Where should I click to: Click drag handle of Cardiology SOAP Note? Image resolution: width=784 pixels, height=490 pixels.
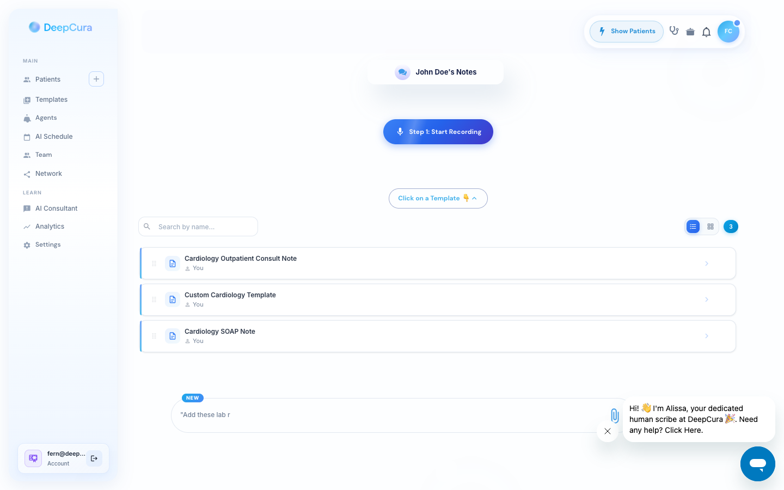pos(154,336)
